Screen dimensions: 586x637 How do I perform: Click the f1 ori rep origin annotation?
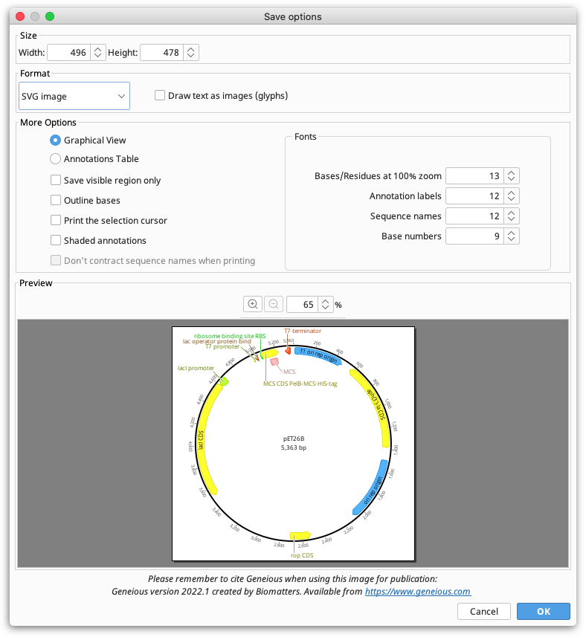click(318, 356)
